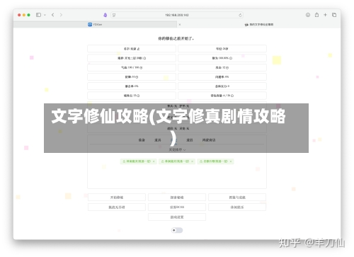Click the info icon next to 防御
The width and height of the screenshot is (354, 257).
[x=137, y=77]
